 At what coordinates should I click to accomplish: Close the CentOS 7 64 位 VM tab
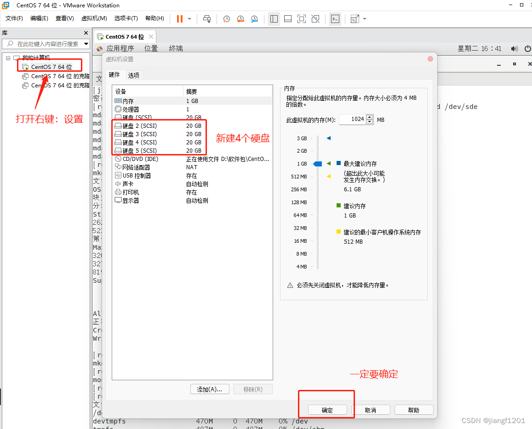click(151, 36)
